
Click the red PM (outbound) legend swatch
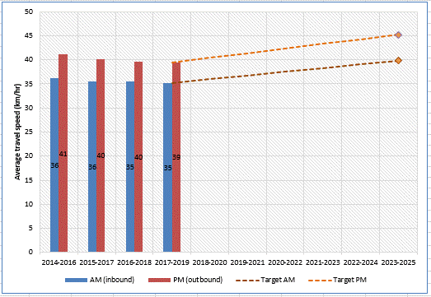click(x=159, y=280)
